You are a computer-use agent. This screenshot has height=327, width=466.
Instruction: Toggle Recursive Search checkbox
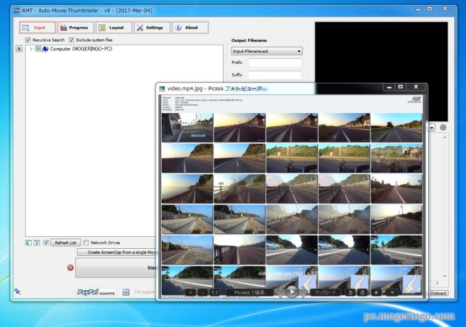(28, 40)
